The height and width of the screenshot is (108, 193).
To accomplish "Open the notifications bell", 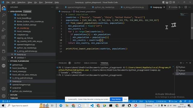I will pyautogui.click(x=190, y=101).
